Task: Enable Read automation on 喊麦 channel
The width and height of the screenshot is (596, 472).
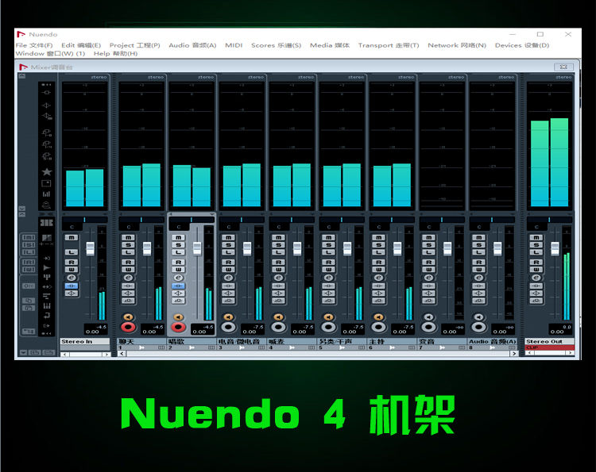Action: tap(278, 263)
